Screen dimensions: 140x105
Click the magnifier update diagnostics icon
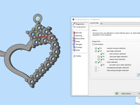[x=139, y=75]
